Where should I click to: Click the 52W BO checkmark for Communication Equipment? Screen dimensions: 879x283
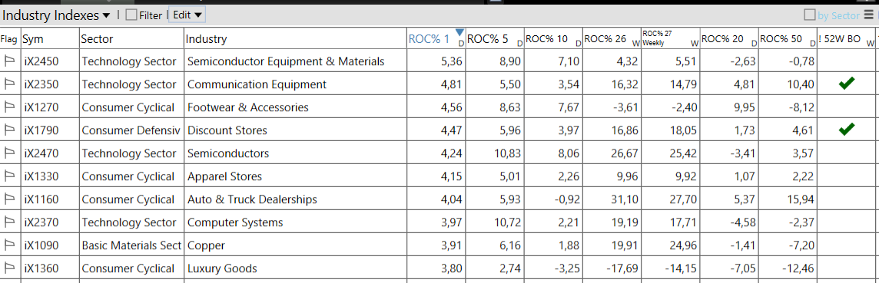click(847, 84)
